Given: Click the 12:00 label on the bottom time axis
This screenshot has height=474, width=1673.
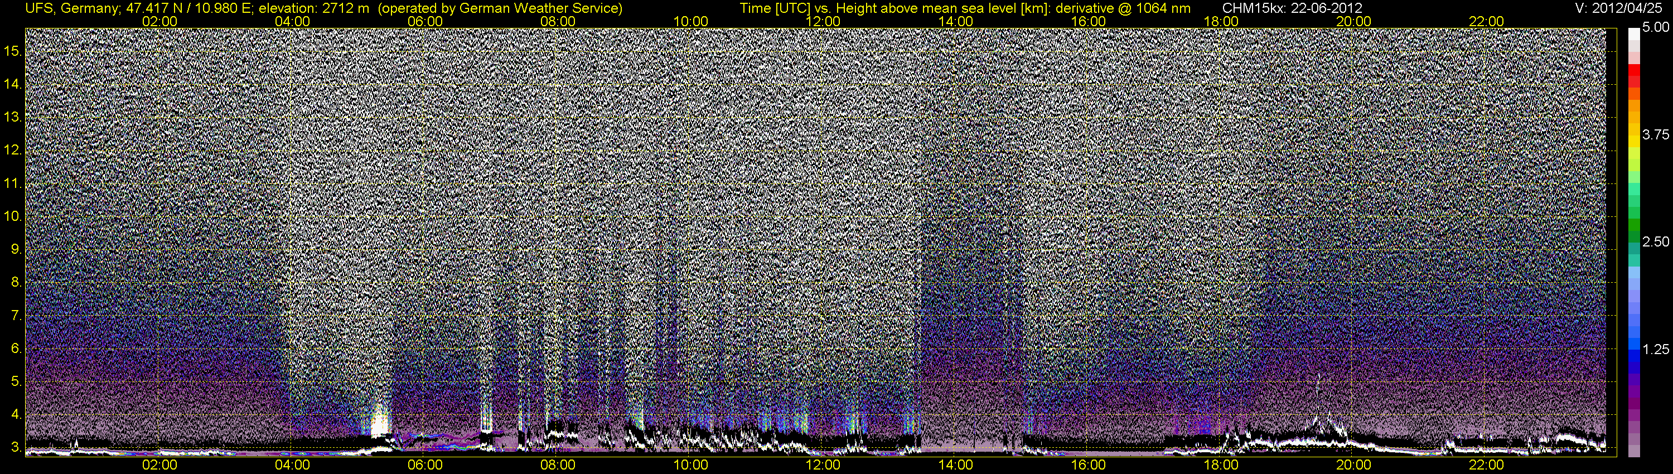Looking at the screenshot, I should (x=823, y=465).
